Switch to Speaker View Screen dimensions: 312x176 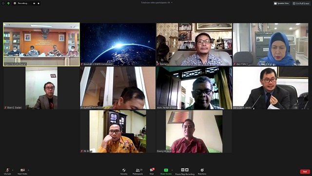pos(281,3)
